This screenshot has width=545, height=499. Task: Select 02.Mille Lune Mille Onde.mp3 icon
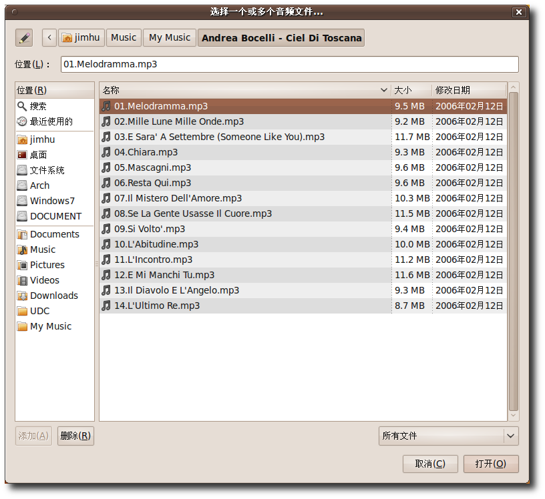(106, 121)
